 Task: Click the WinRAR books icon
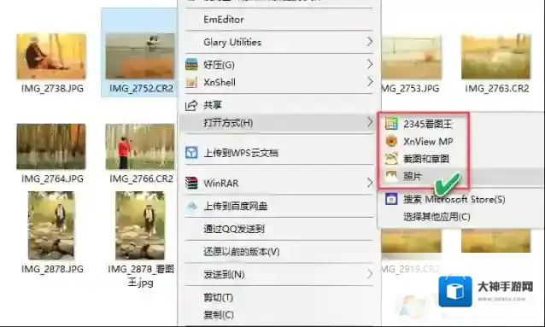(x=191, y=183)
